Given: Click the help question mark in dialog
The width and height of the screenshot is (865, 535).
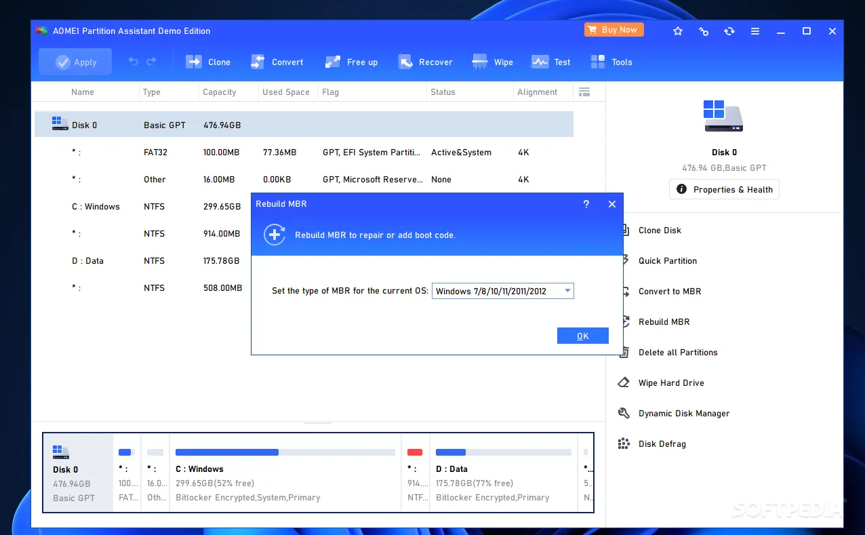Looking at the screenshot, I should click(586, 204).
